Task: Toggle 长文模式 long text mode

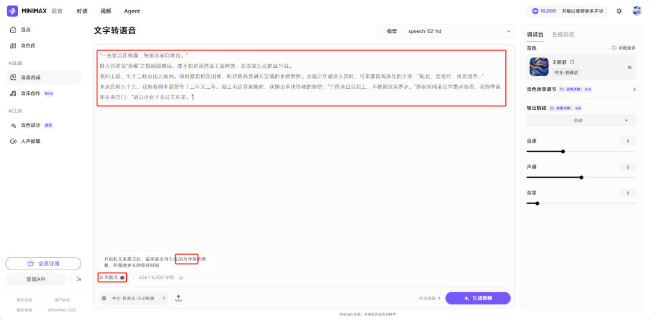Action: tap(122, 277)
